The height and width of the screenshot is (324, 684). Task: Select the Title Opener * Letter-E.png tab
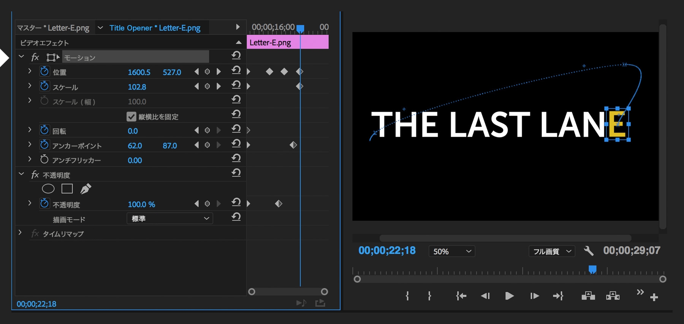pos(155,28)
